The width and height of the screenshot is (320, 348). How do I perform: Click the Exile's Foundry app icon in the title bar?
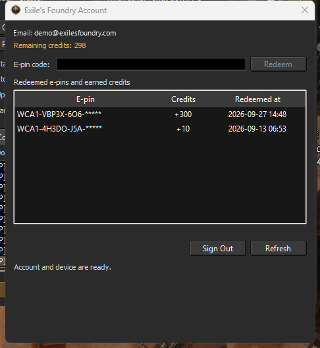(x=16, y=11)
